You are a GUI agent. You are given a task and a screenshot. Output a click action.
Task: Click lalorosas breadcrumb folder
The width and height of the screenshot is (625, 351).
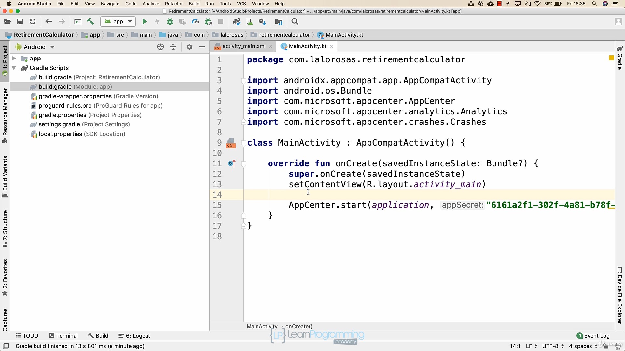coord(228,35)
